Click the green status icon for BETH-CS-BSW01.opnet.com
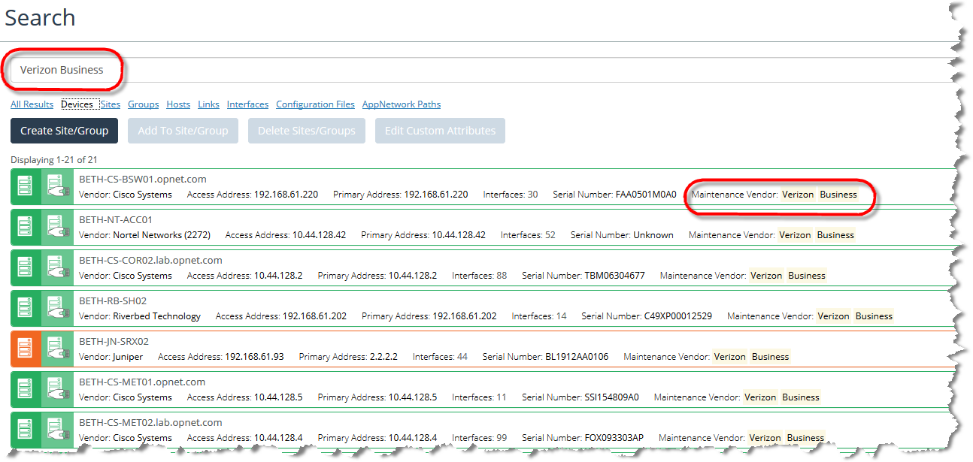 point(26,187)
